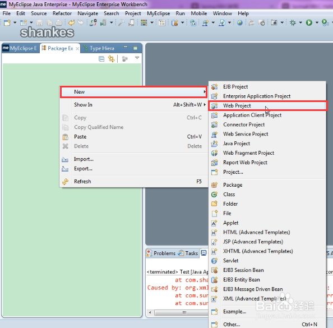Open the Refactor menu

click(62, 13)
